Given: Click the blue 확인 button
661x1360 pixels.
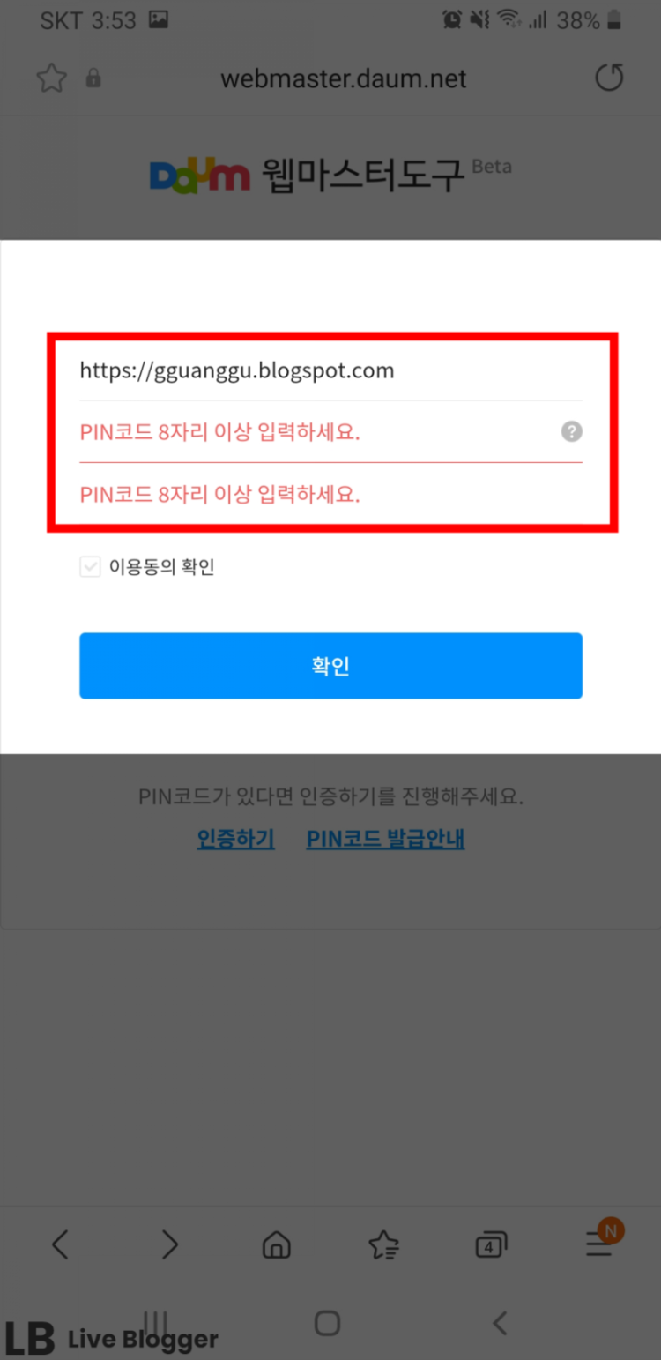Looking at the screenshot, I should (x=330, y=666).
